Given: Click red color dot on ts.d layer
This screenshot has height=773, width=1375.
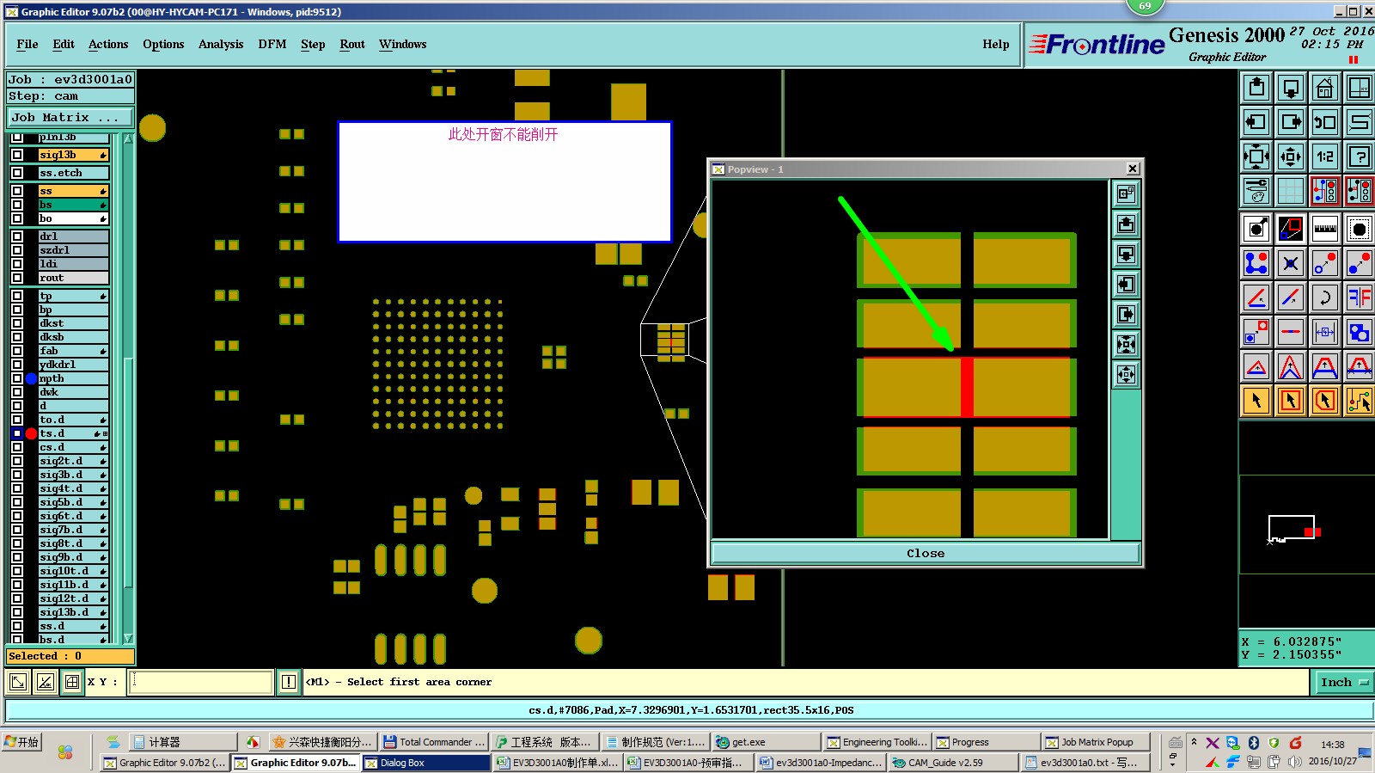Looking at the screenshot, I should 32,433.
